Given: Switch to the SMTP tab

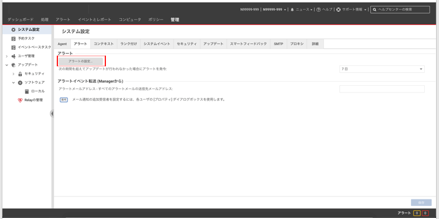Looking at the screenshot, I should (278, 44).
